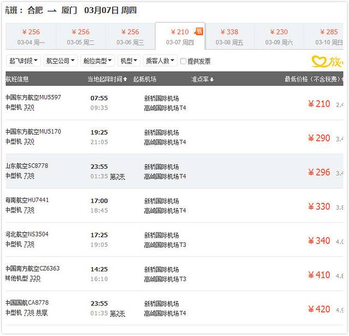Image resolution: width=349 pixels, height=336 pixels.
Task: Select the ¥296 price for SC8778
Action: coord(319,172)
